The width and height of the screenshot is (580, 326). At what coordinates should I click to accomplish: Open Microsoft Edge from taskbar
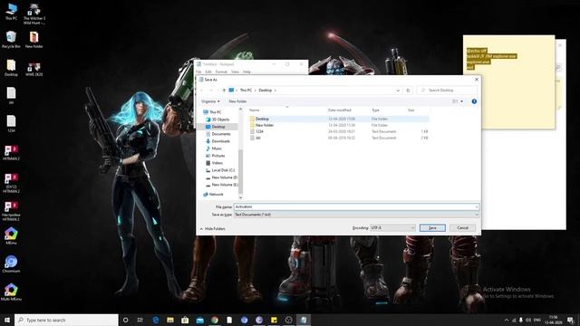[x=155, y=320]
